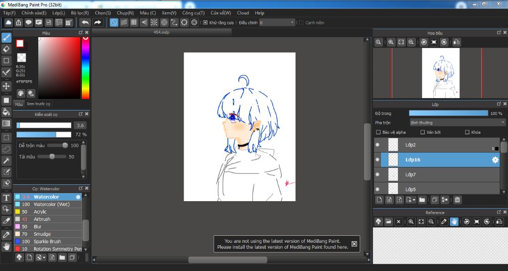508x271 pixels.
Task: Click the brush size value field 3.6
Action: tap(80, 125)
